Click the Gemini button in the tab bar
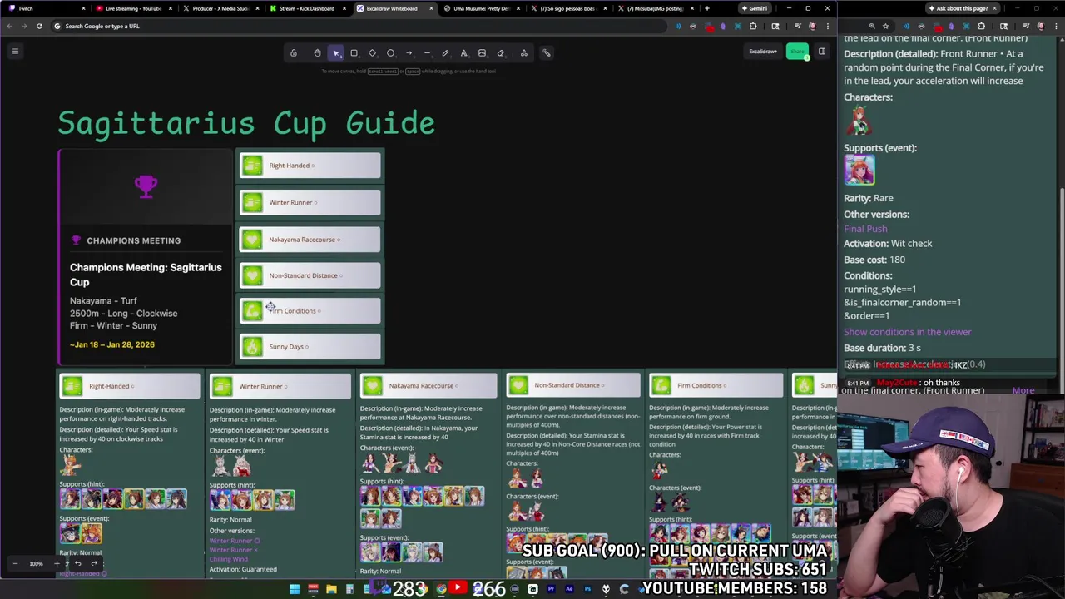 tap(755, 8)
